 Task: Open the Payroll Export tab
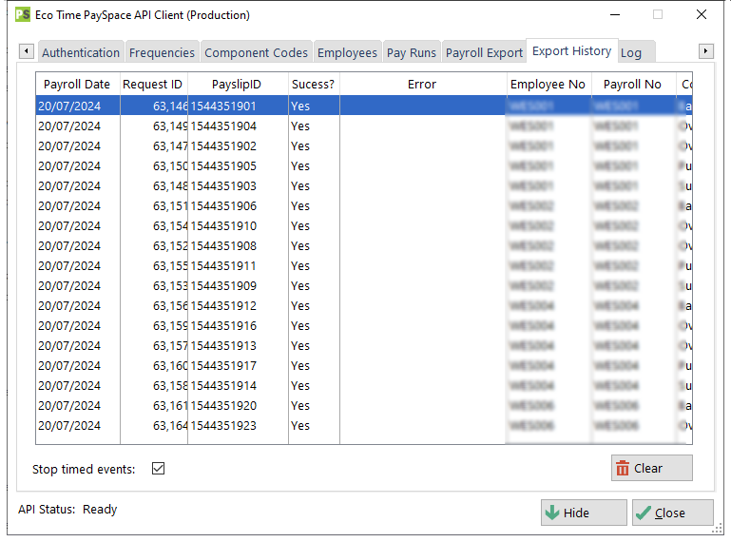pyautogui.click(x=484, y=52)
